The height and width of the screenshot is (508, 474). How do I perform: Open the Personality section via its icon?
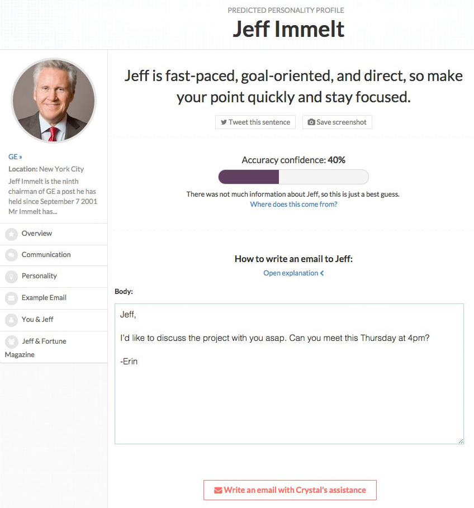click(12, 276)
